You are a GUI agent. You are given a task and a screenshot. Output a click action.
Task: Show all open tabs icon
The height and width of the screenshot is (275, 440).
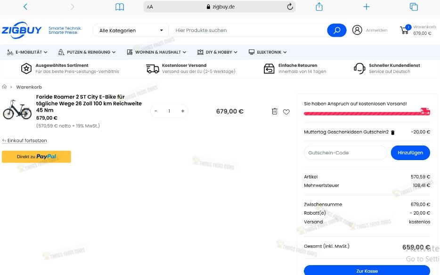click(x=414, y=7)
